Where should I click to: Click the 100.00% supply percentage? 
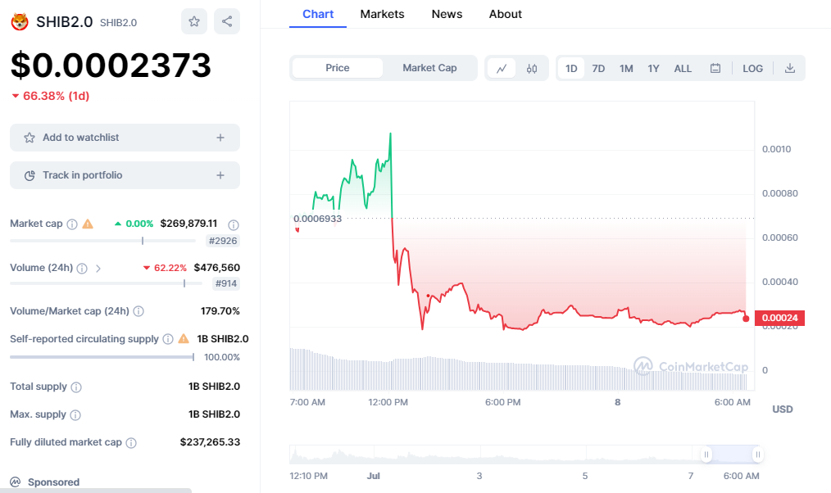221,357
